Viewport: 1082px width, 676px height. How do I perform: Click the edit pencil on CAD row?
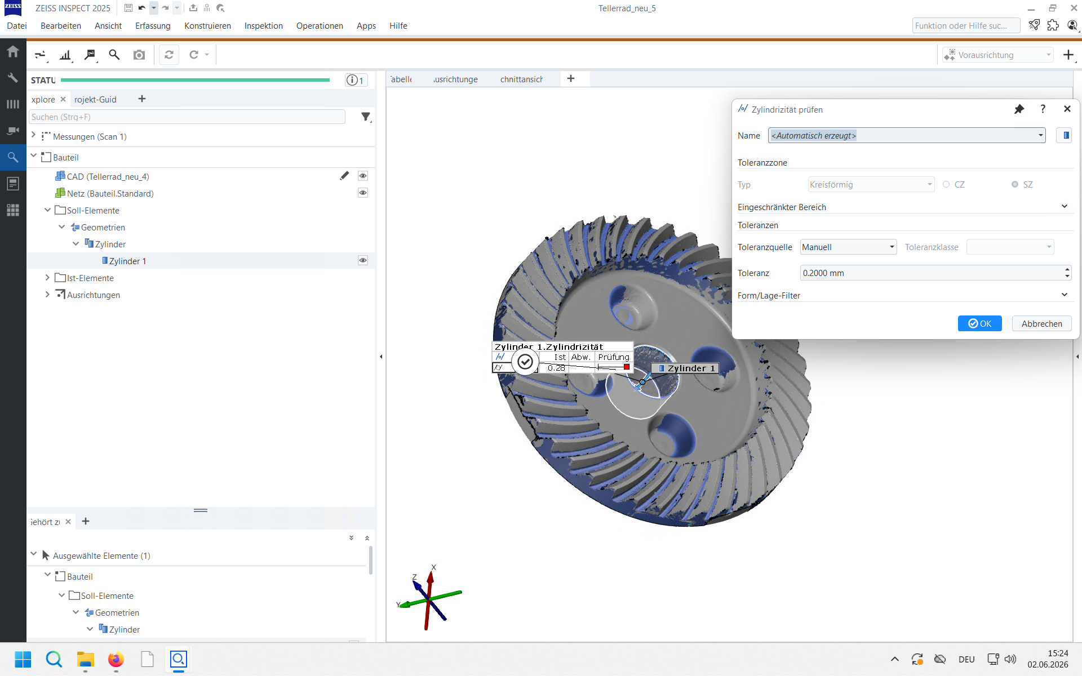(x=344, y=176)
